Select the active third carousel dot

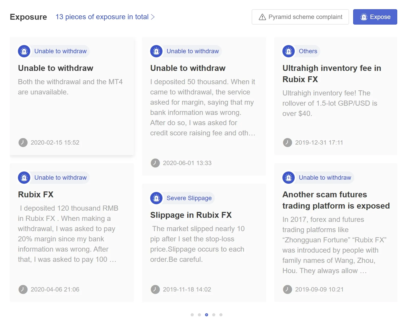[207, 315]
